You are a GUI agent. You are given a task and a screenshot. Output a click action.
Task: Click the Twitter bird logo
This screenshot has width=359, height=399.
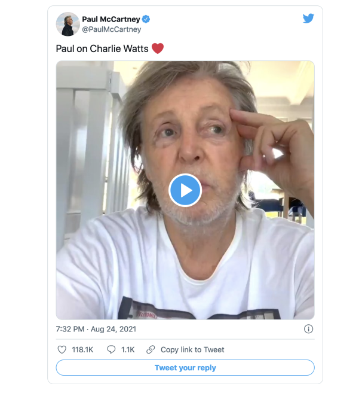click(308, 19)
